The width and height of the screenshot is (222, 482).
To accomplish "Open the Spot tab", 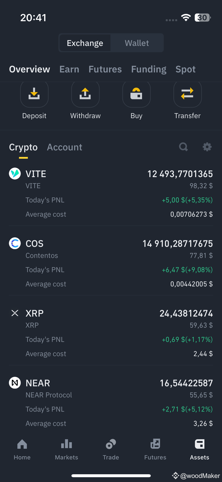I will 186,69.
